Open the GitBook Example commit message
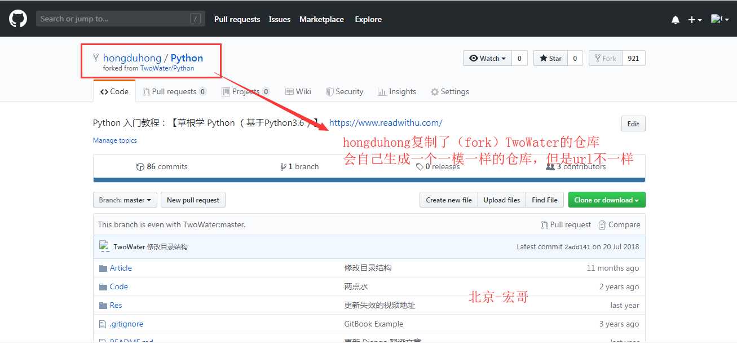The width and height of the screenshot is (737, 344). pyautogui.click(x=374, y=324)
